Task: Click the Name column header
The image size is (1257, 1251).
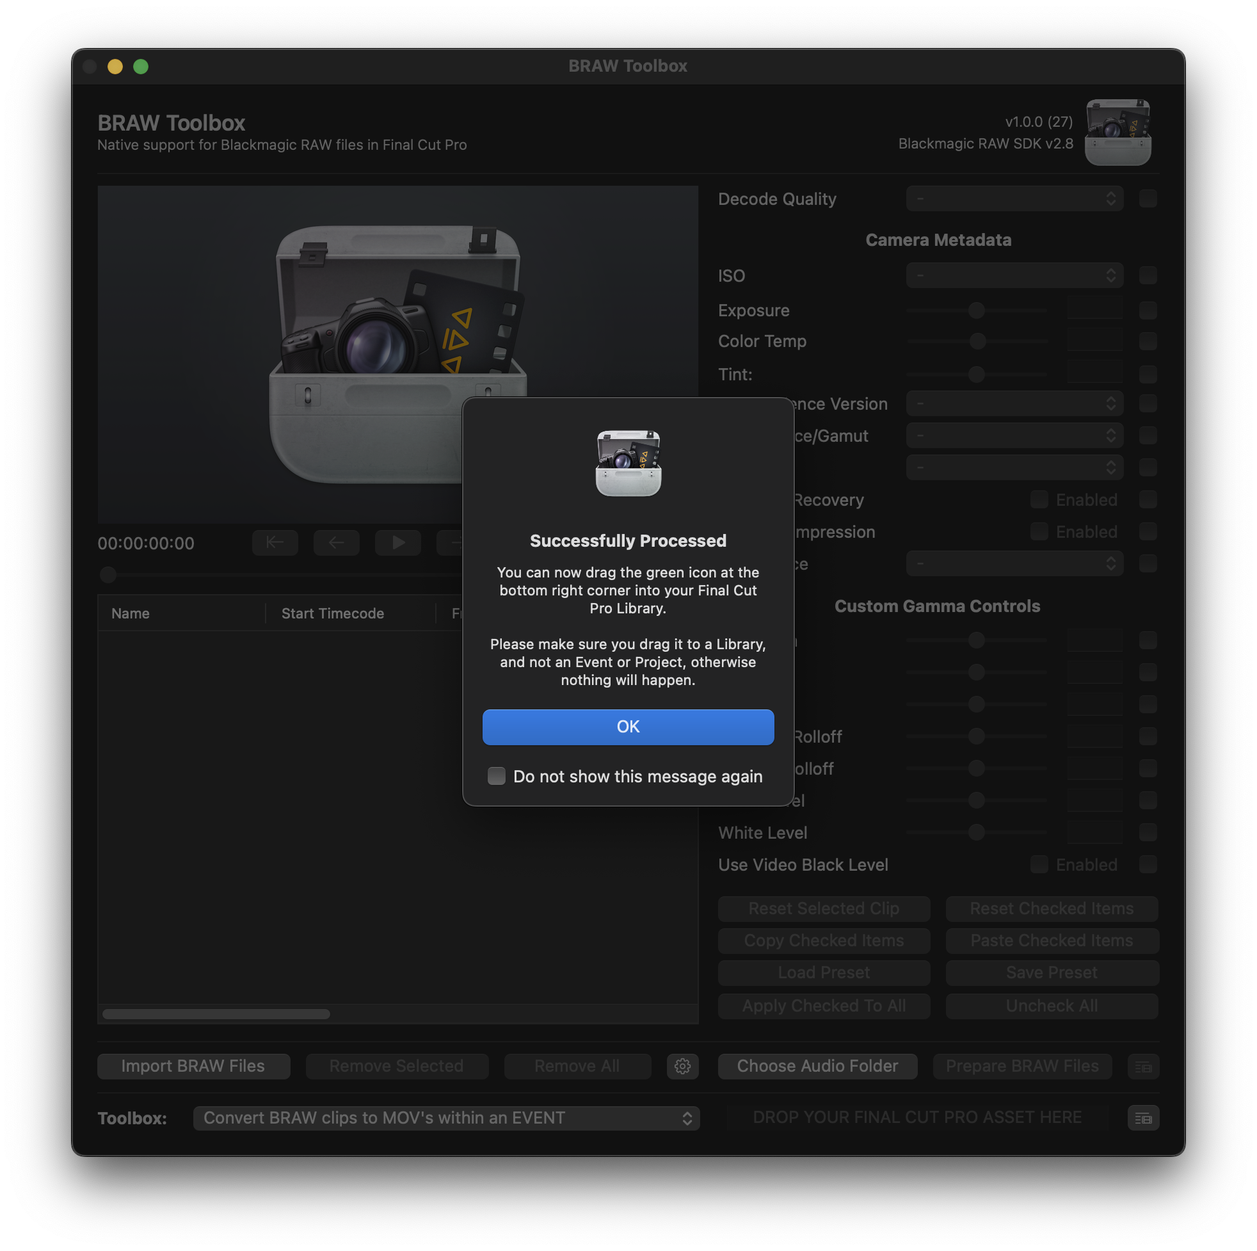Action: click(x=130, y=613)
